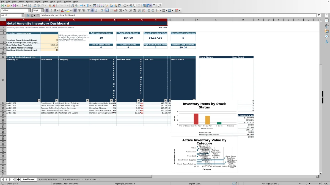Click the add new sheet plus button

[x=18, y=180]
